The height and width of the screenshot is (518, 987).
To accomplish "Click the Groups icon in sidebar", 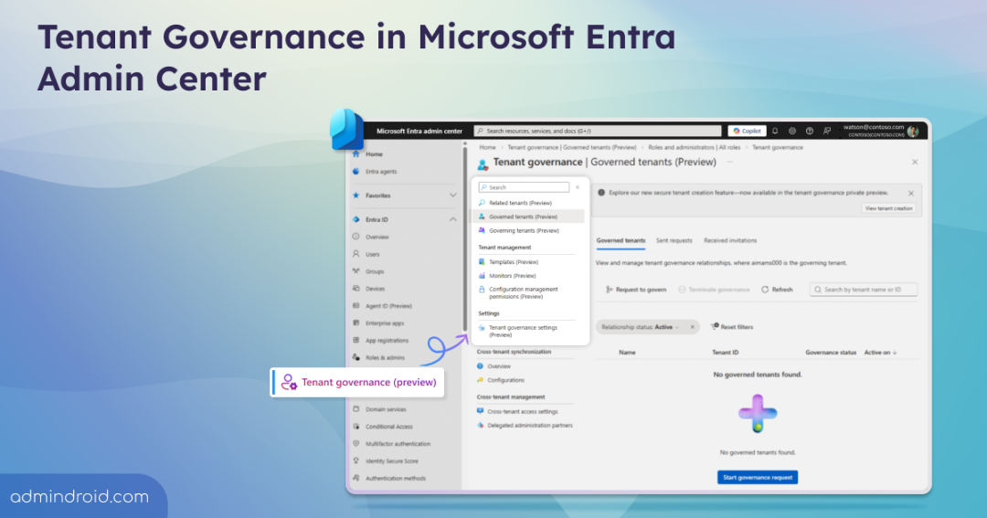I will pos(356,271).
